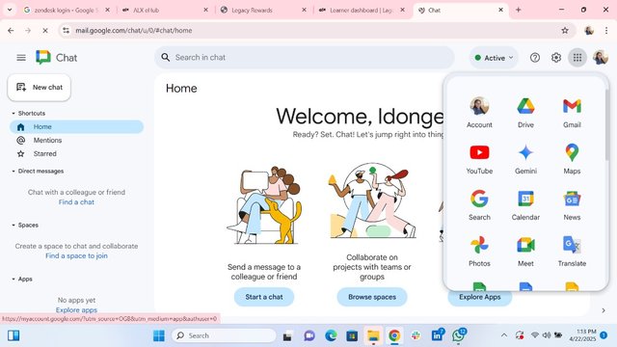Open the LinkedIn app from the taskbar

(x=437, y=335)
